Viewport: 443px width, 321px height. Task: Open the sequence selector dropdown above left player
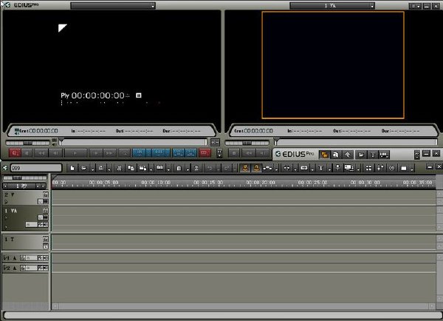pyautogui.click(x=113, y=6)
